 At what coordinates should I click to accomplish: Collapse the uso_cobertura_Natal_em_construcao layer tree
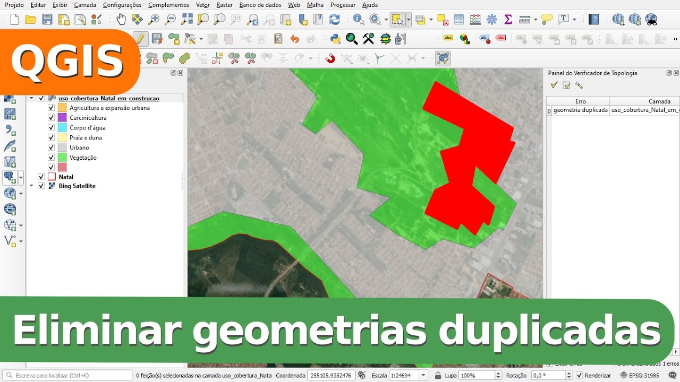31,98
